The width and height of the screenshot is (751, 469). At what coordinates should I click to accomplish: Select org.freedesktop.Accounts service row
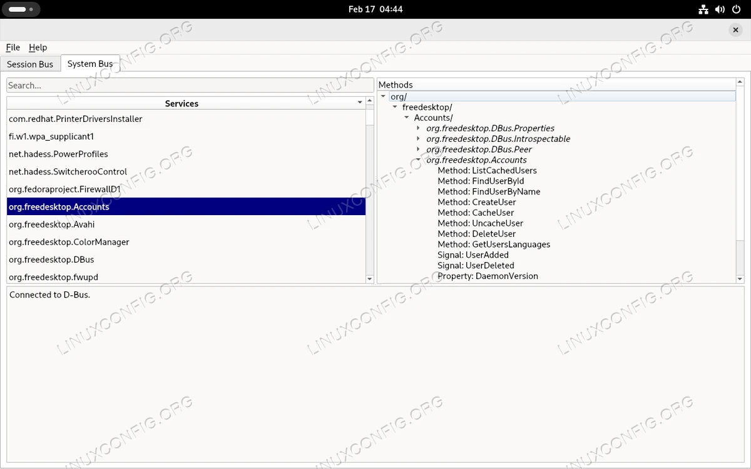point(186,206)
